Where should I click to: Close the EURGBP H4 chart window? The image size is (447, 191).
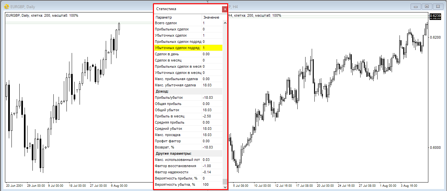tap(438, 7)
